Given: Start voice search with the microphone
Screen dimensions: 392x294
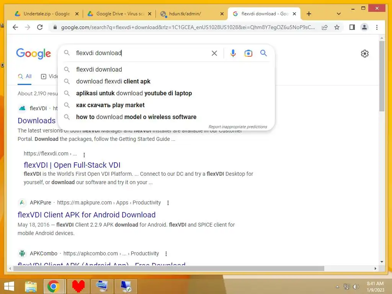Looking at the screenshot, I should (233, 53).
